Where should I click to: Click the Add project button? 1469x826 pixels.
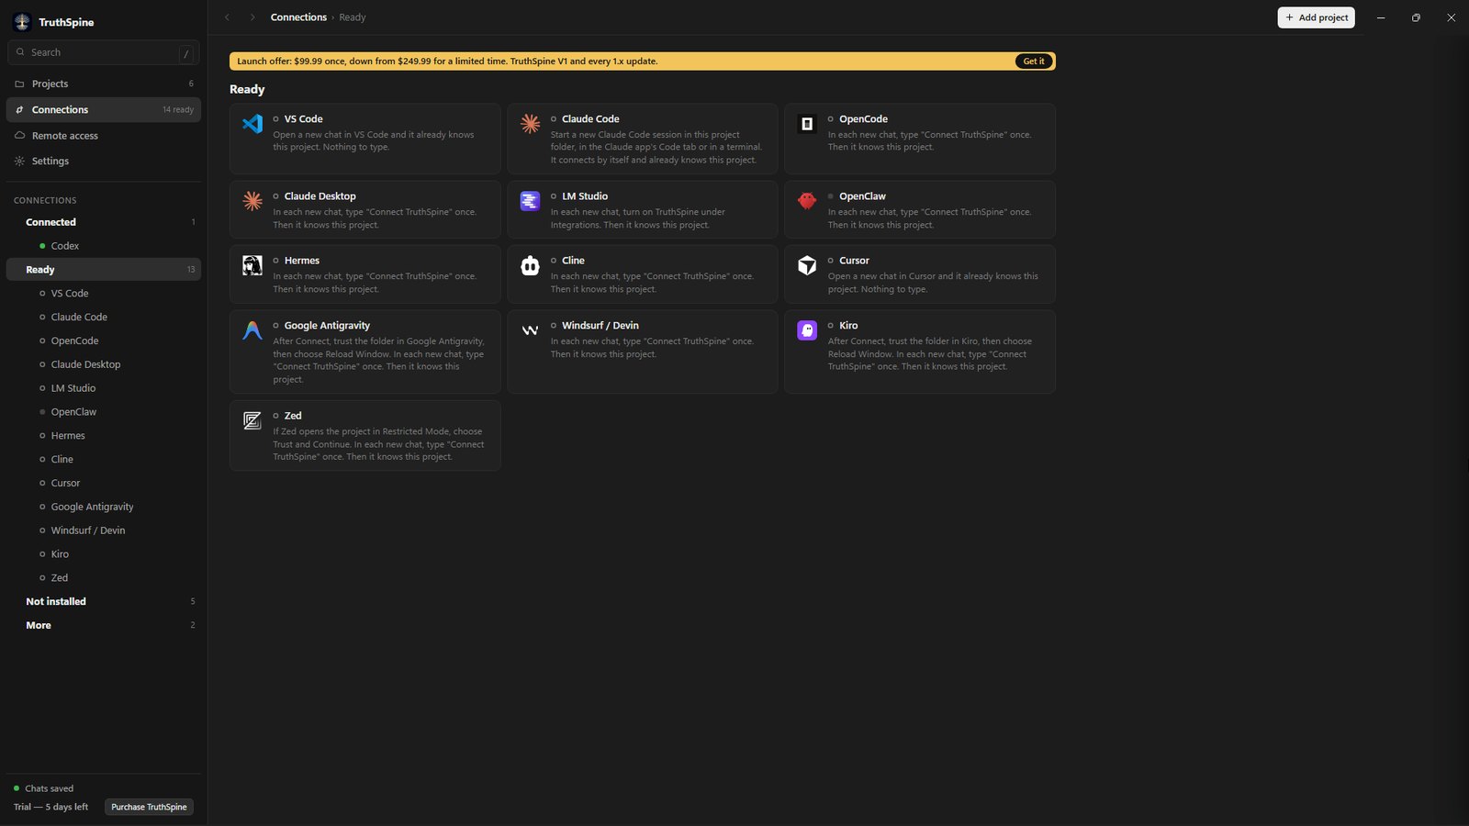[1316, 17]
